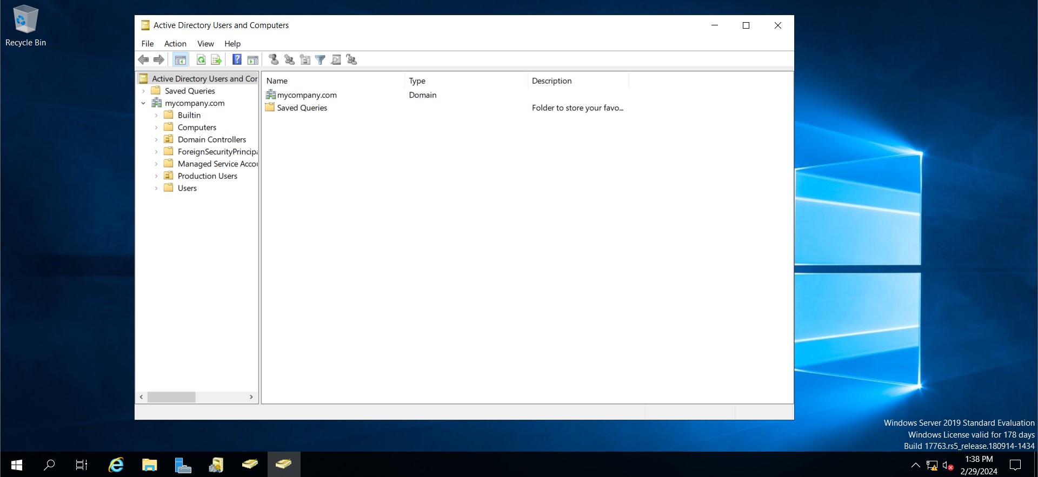The height and width of the screenshot is (477, 1038).
Task: Click the Refresh toolbar icon
Action: click(x=201, y=60)
